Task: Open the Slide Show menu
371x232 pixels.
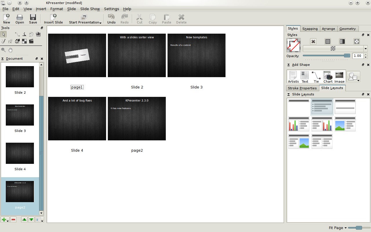Action: click(x=90, y=9)
